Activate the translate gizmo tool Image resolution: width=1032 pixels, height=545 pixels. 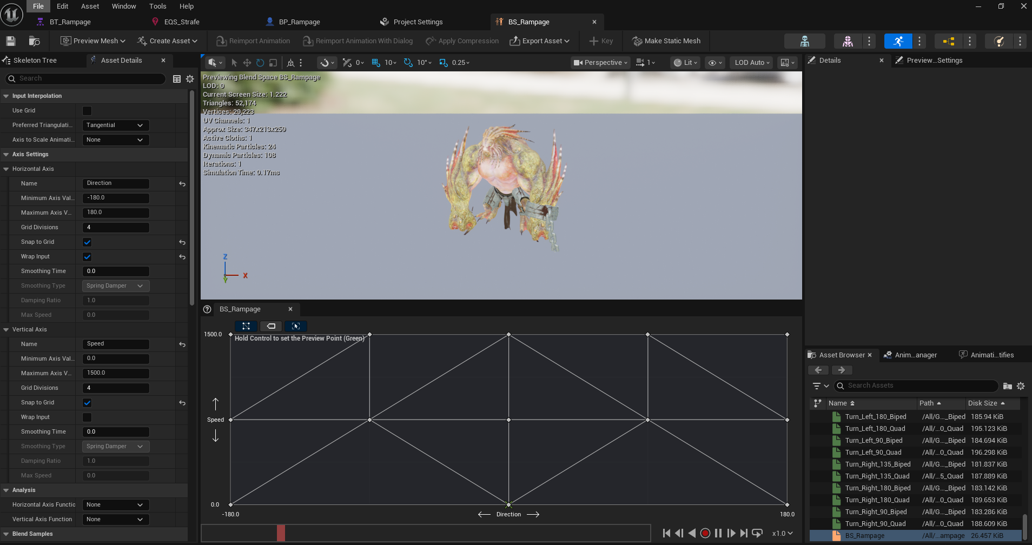click(247, 63)
